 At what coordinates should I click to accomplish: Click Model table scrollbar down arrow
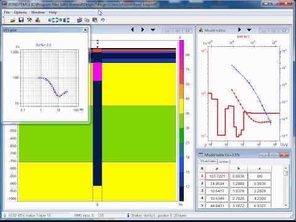point(286,205)
